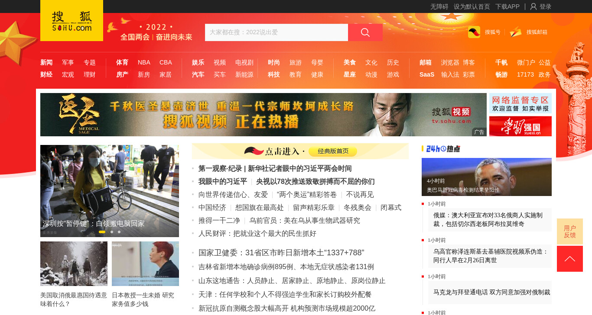Open the SaaS link
This screenshot has width=592, height=315.
tap(427, 74)
